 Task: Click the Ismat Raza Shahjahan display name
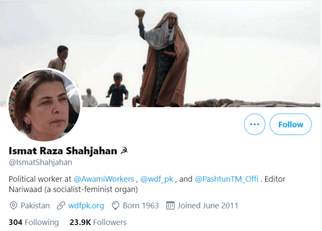pyautogui.click(x=63, y=151)
